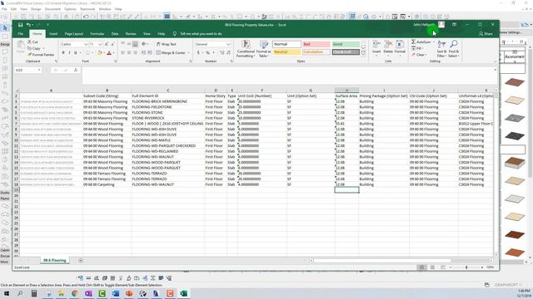Align cell text to the left
This screenshot has height=299, width=533.
(x=123, y=53)
